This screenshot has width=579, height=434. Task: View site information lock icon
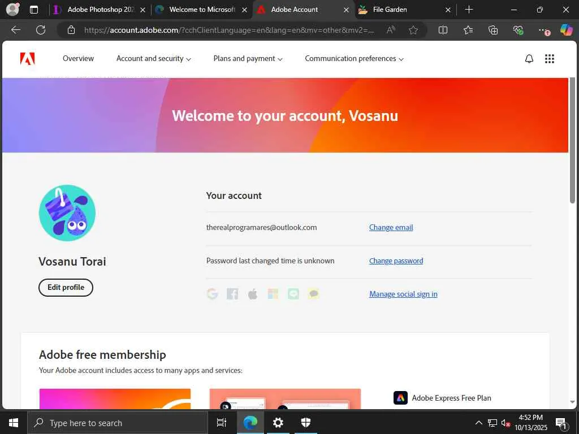pos(71,30)
